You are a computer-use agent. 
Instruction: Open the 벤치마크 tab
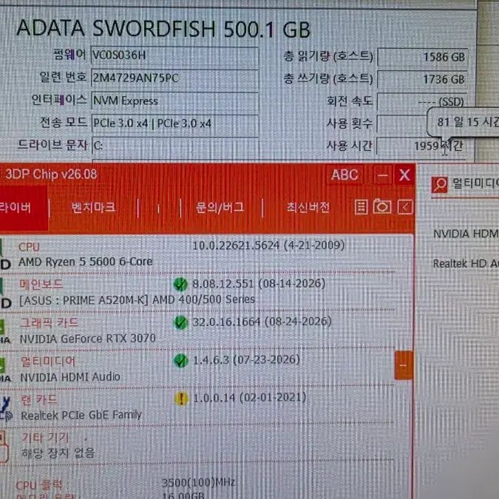(93, 208)
